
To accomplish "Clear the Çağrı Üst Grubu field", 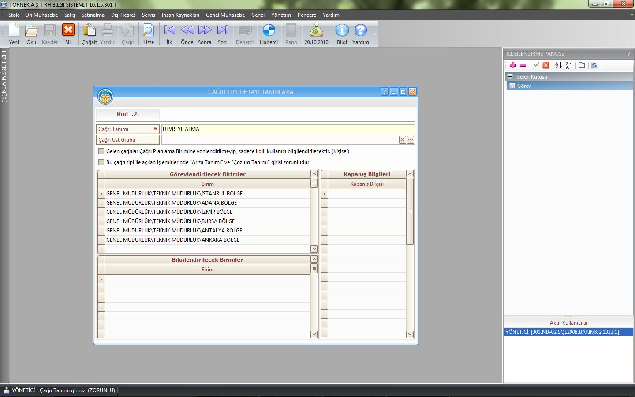I will point(402,140).
